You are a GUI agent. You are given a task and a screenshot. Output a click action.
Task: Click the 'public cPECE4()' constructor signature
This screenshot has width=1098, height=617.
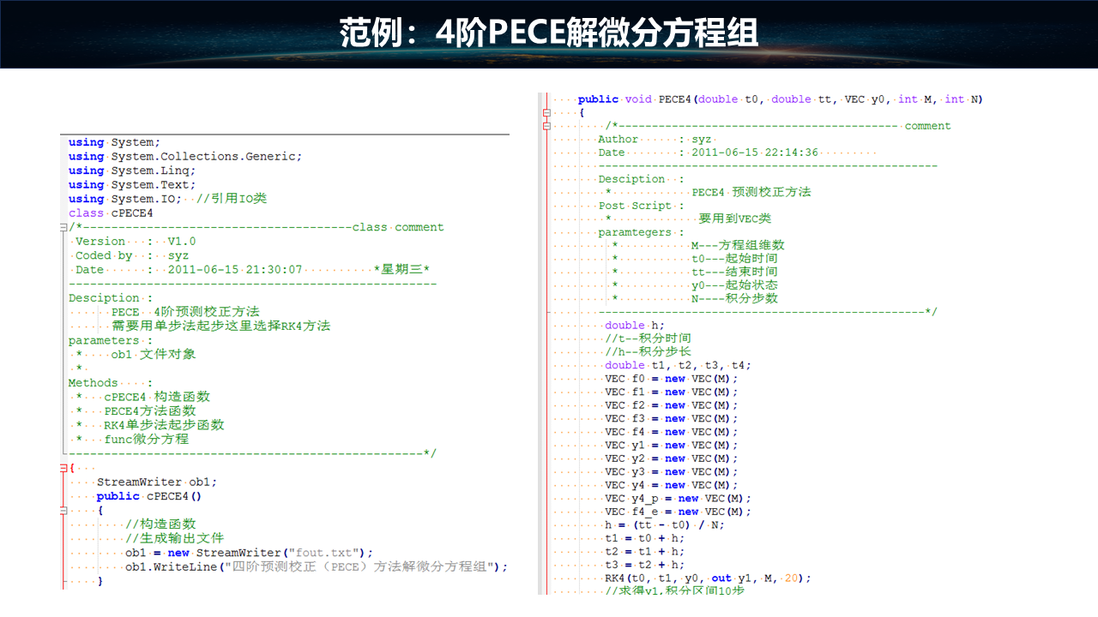coord(149,496)
